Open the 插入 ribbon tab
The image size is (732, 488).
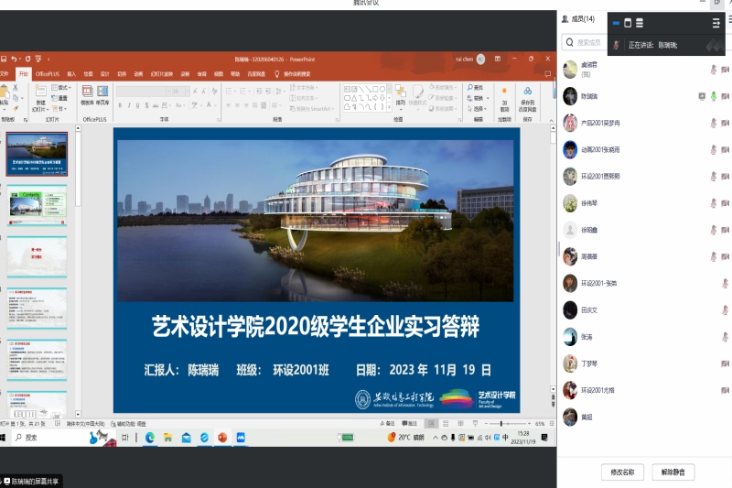71,73
